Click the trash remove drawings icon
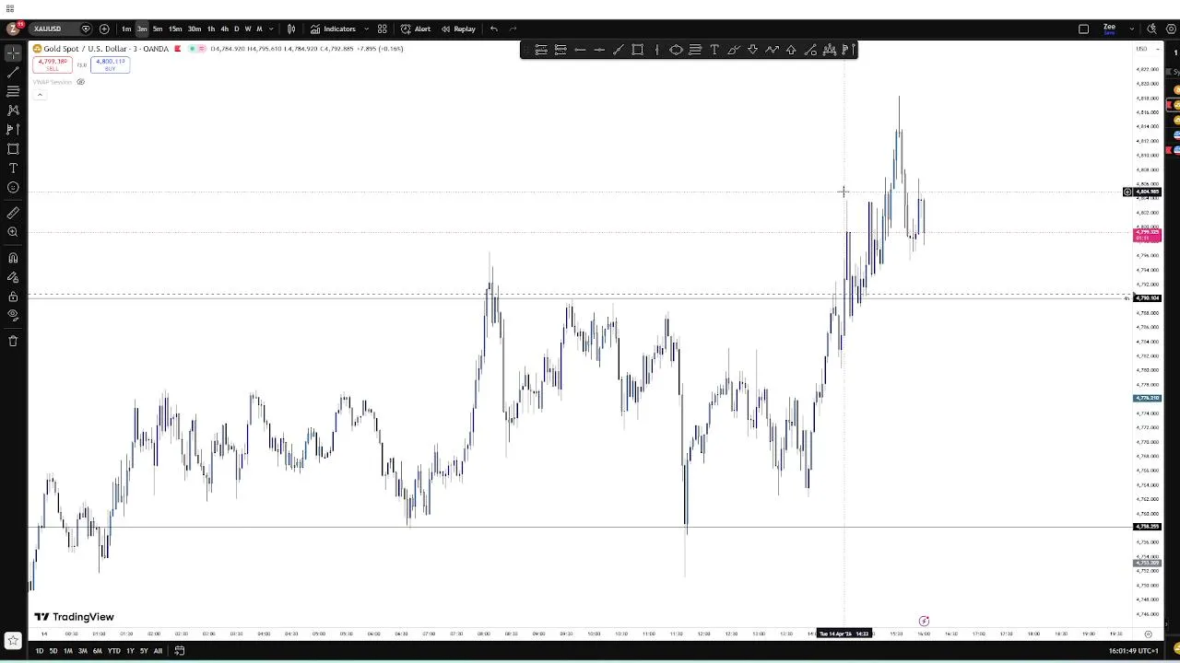 pos(13,341)
